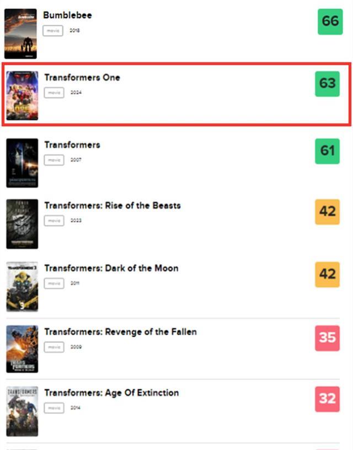Screen dimensions: 353x450
Task: Click the Transformers: Rise of the Beasts title
Action: coord(113,206)
